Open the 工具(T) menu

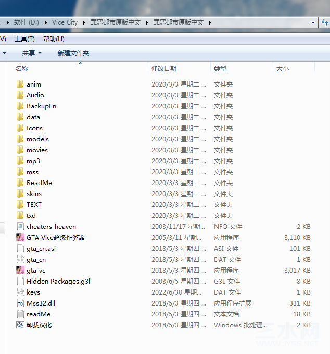(24, 39)
